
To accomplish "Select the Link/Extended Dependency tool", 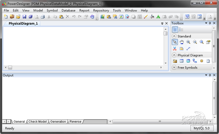I will (x=188, y=49).
